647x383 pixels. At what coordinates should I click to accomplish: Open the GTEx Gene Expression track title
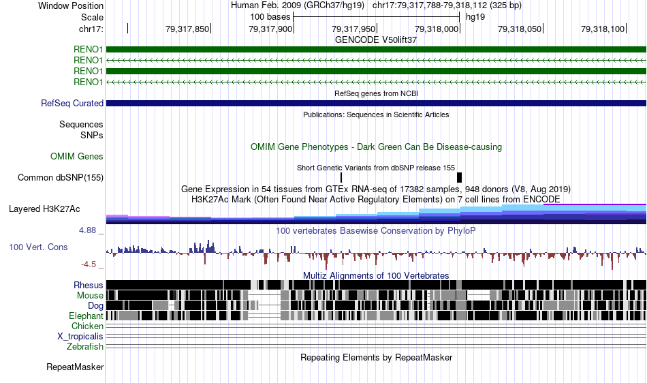376,189
